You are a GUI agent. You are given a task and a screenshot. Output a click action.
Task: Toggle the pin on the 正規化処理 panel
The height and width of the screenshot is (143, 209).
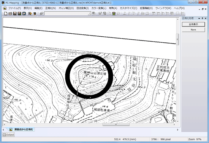tap(202, 18)
